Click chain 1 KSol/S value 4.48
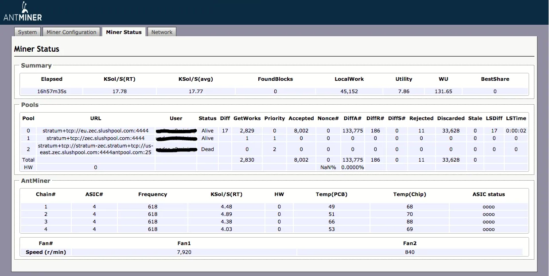 pos(226,207)
